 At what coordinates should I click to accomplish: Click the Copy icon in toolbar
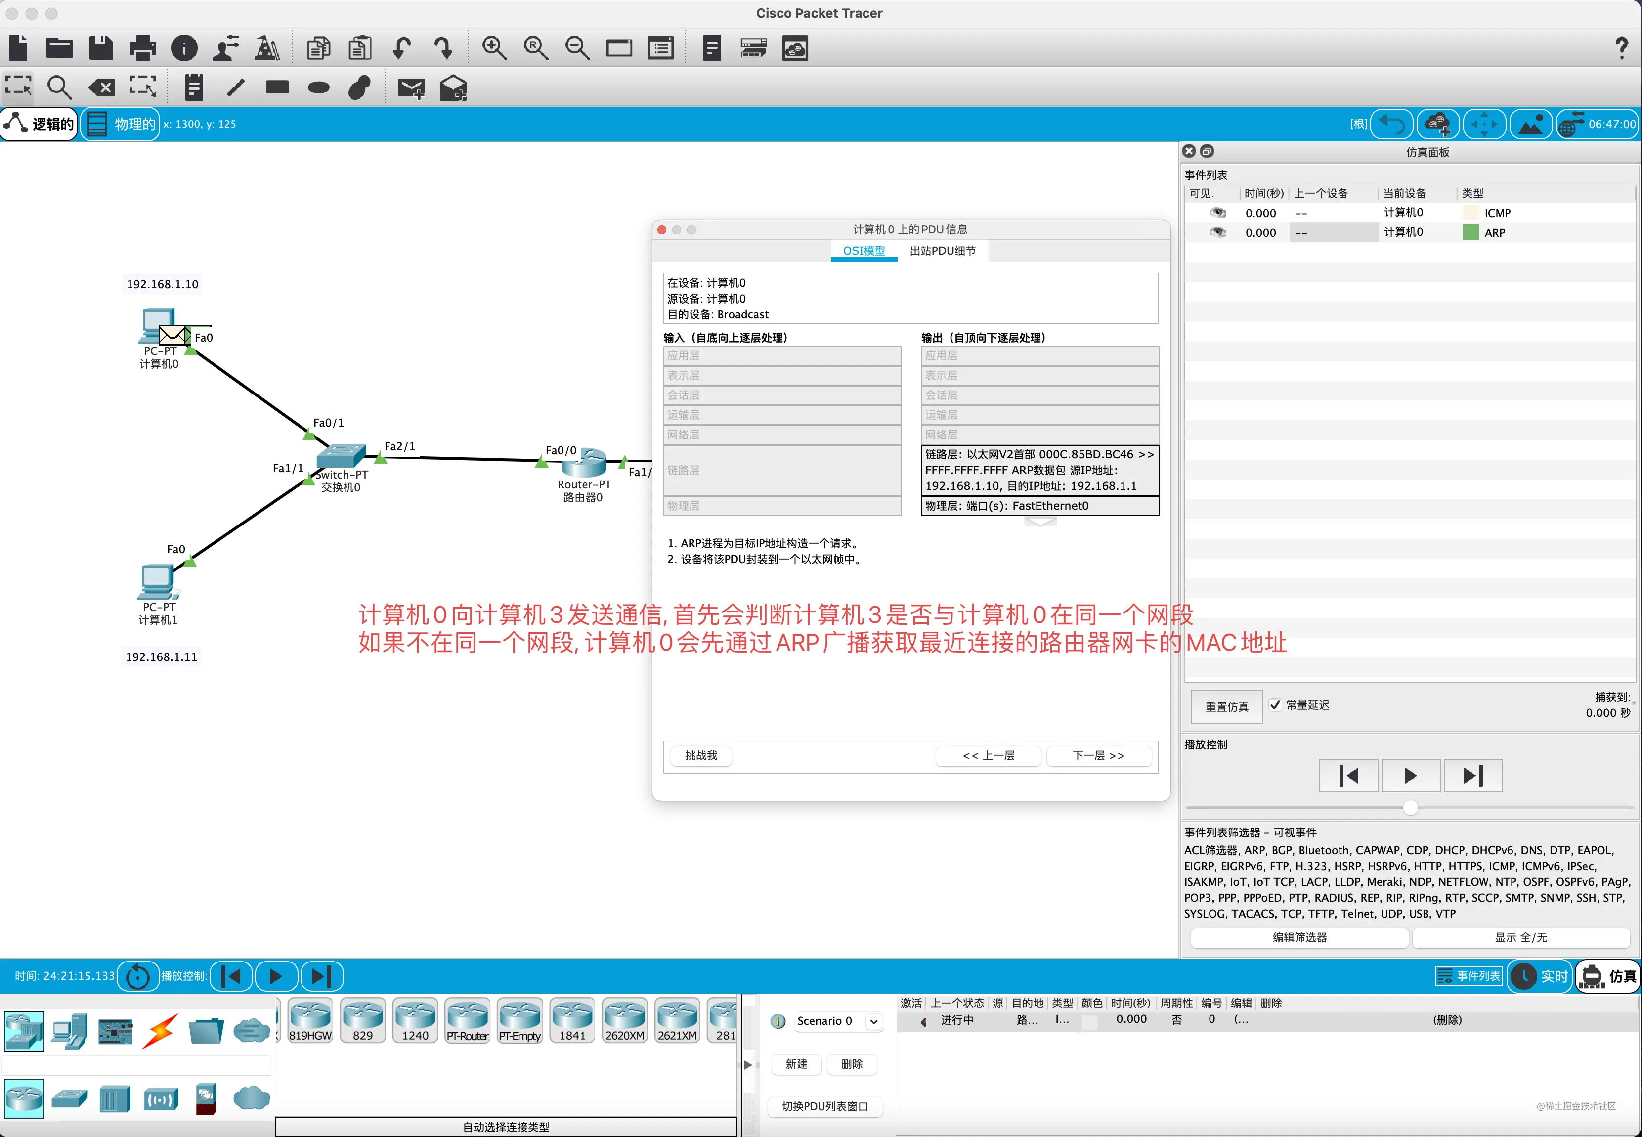[318, 48]
